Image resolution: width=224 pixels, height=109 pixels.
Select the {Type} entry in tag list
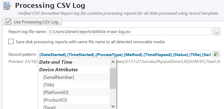point(50,107)
